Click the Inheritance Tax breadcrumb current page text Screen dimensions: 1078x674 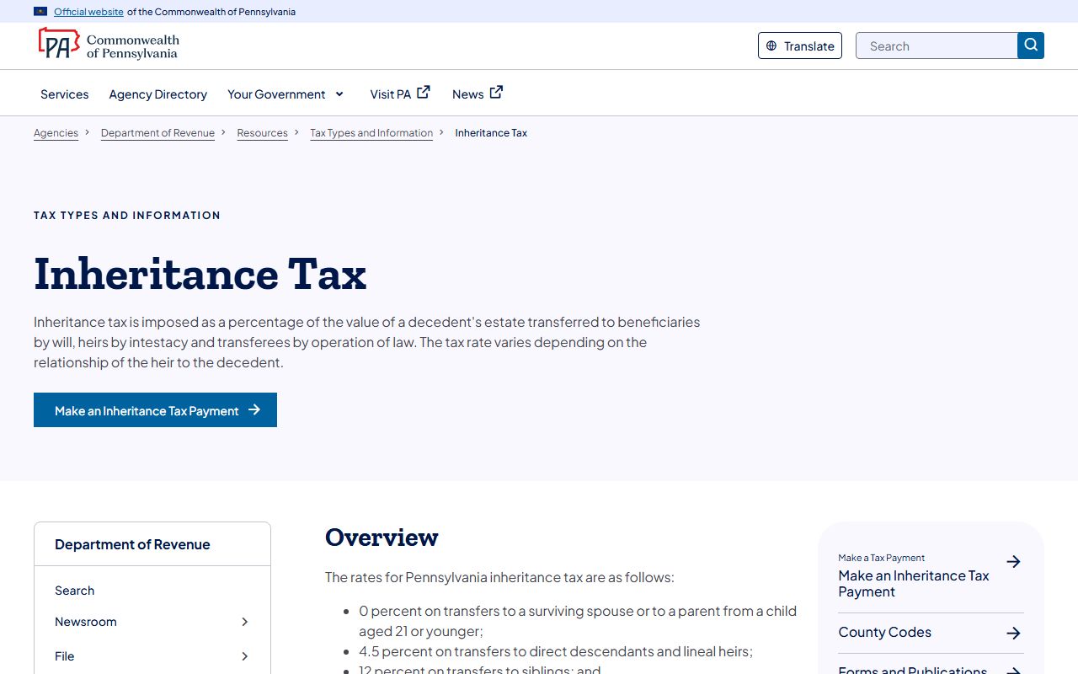click(491, 133)
